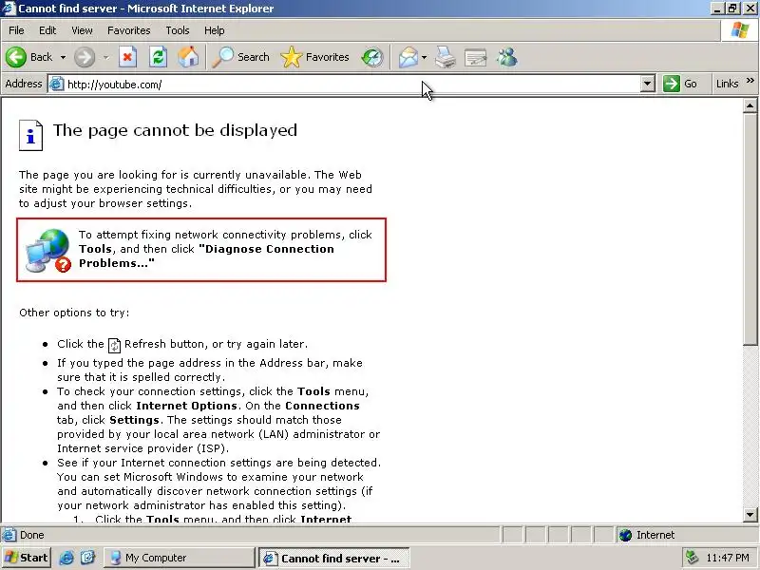Screen dimensions: 760x570
Task: Click the 11:47 PM clock
Action: click(x=728, y=558)
